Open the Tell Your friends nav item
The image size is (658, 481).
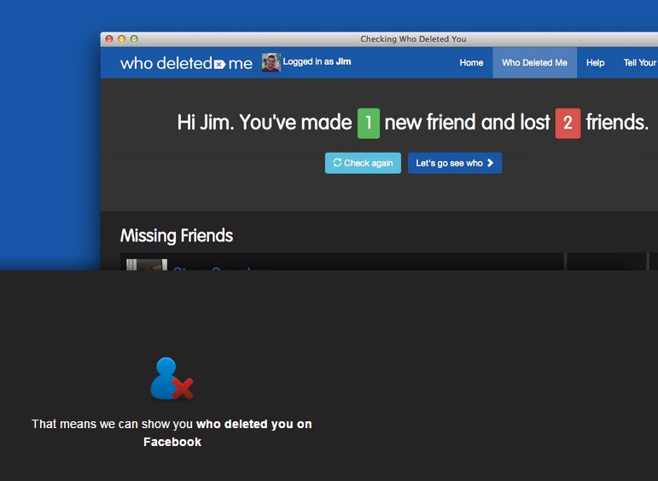coord(639,63)
